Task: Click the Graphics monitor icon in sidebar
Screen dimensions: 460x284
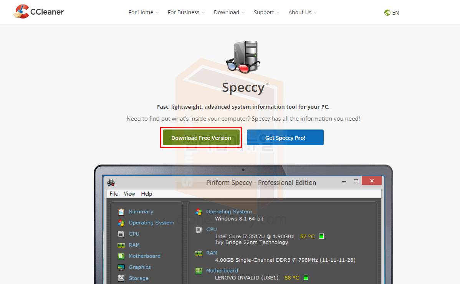Action: tap(121, 267)
